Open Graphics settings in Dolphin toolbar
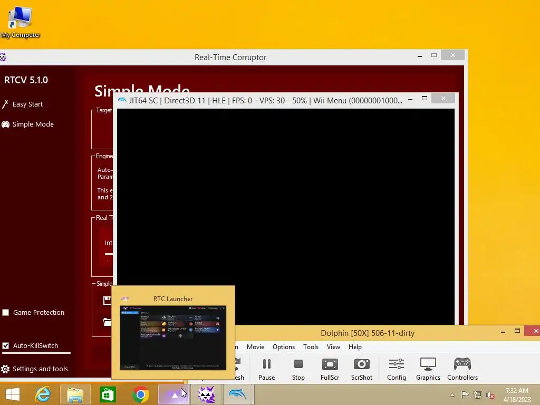This screenshot has height=405, width=540. tap(428, 369)
